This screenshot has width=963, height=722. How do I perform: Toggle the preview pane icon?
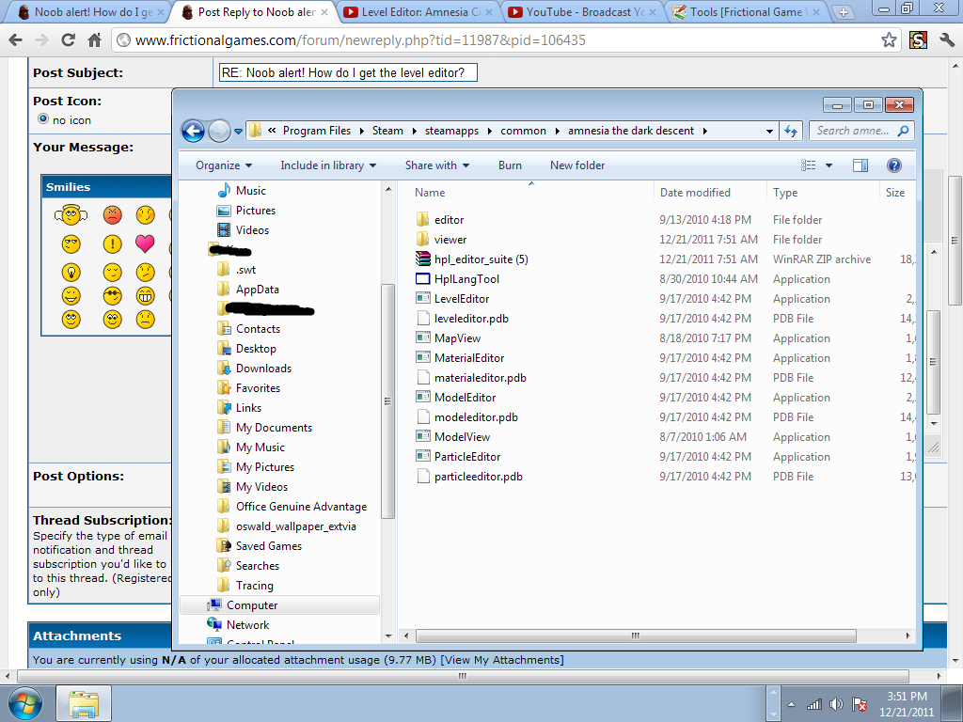[x=860, y=165]
